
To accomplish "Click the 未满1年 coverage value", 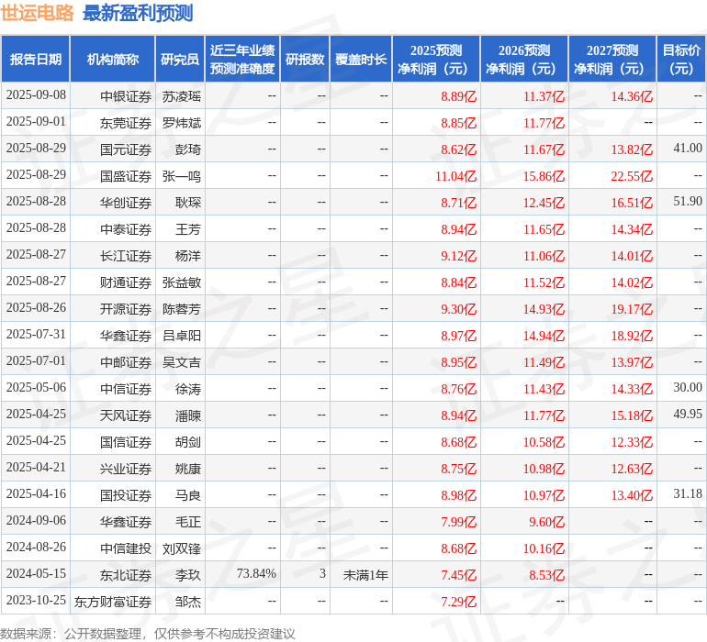I will point(365,575).
